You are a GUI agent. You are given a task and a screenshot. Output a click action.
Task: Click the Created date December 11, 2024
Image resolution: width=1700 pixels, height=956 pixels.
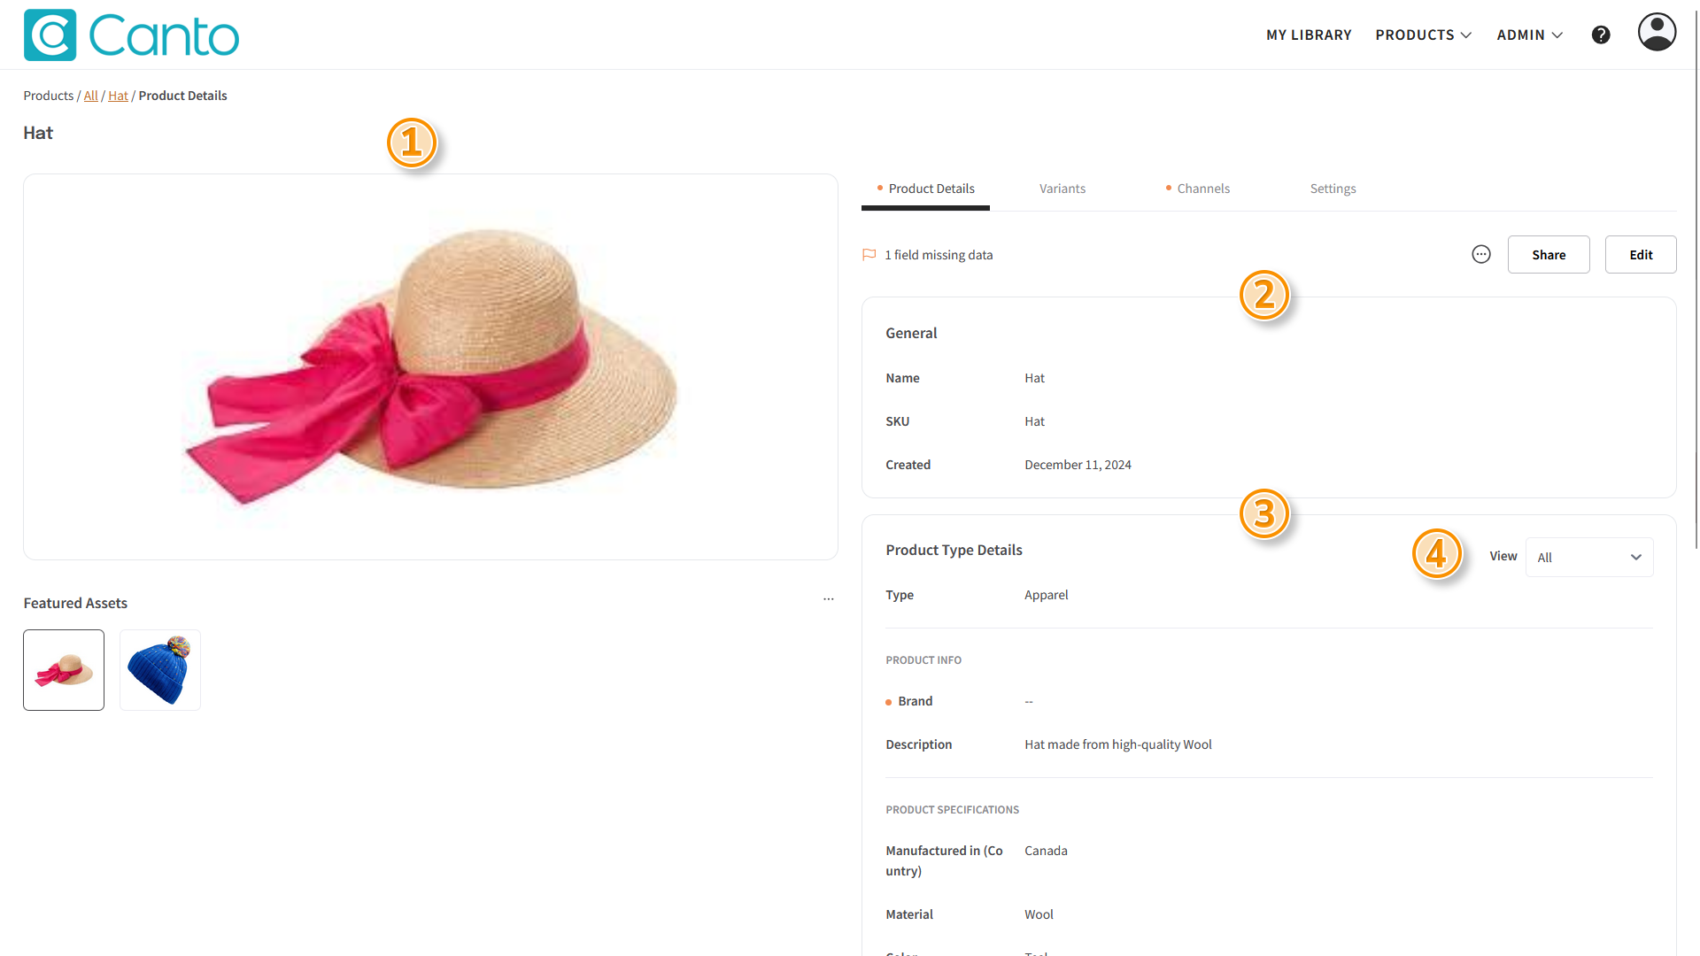coord(1078,465)
